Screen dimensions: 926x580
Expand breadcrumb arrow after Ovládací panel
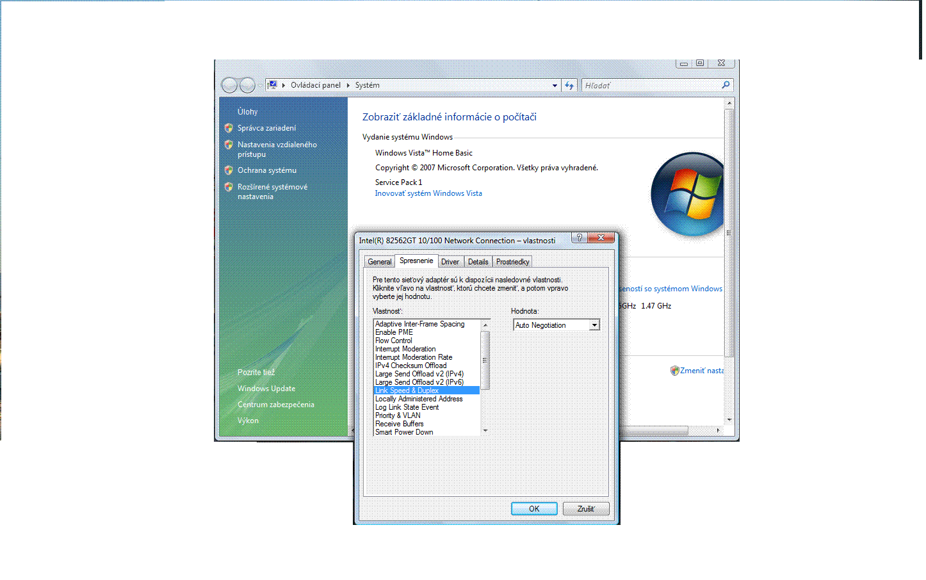click(x=348, y=85)
